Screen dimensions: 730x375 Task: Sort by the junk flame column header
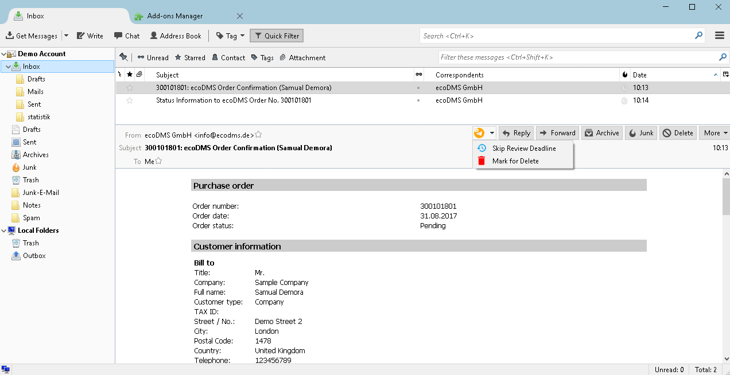click(624, 75)
